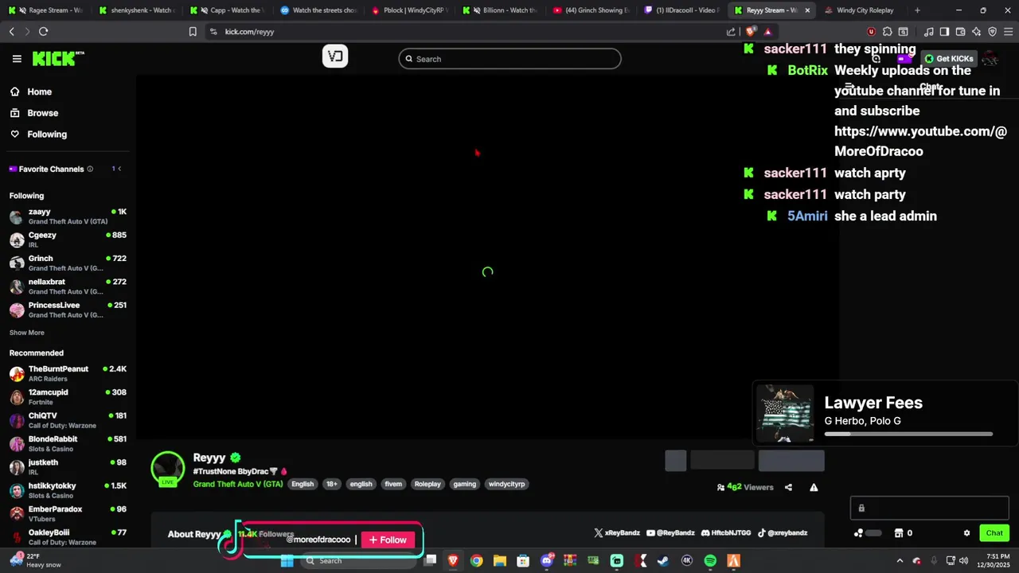Click the pink Follow button on overlay
Image resolution: width=1019 pixels, height=573 pixels.
[x=388, y=540]
